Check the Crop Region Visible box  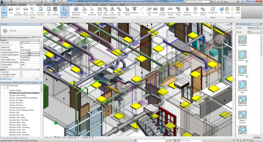[x=21, y=75]
